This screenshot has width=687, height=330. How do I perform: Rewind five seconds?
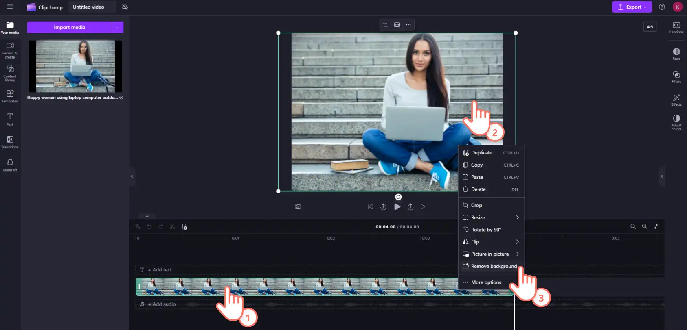click(383, 206)
